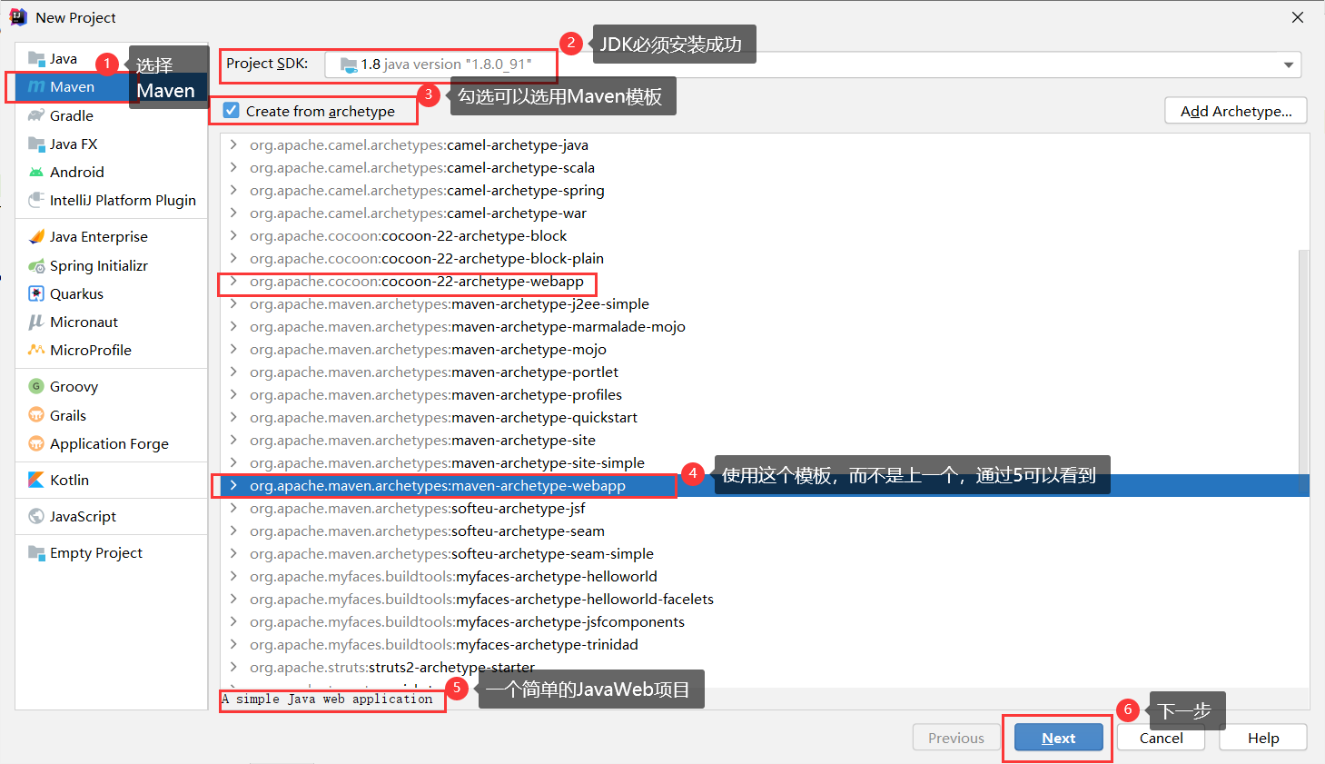Click the Next button

[x=1059, y=738]
